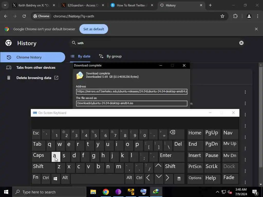Click the muted volume icon in system tray
Viewport: 263px width, 197px height.
click(x=230, y=192)
